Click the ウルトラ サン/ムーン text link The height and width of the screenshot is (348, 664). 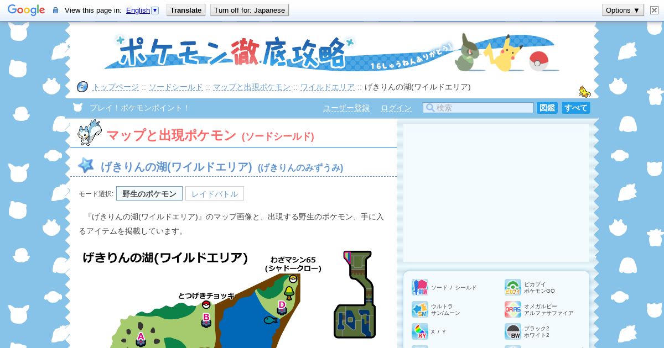click(445, 309)
